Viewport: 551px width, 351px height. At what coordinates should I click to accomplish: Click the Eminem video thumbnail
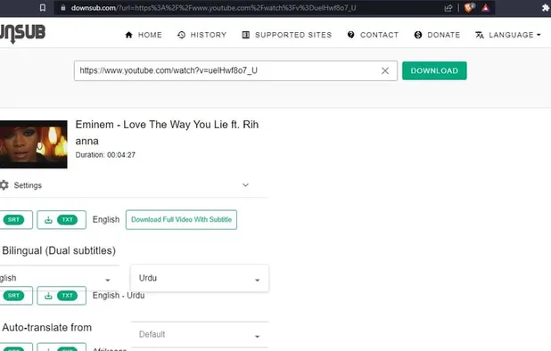tap(33, 144)
